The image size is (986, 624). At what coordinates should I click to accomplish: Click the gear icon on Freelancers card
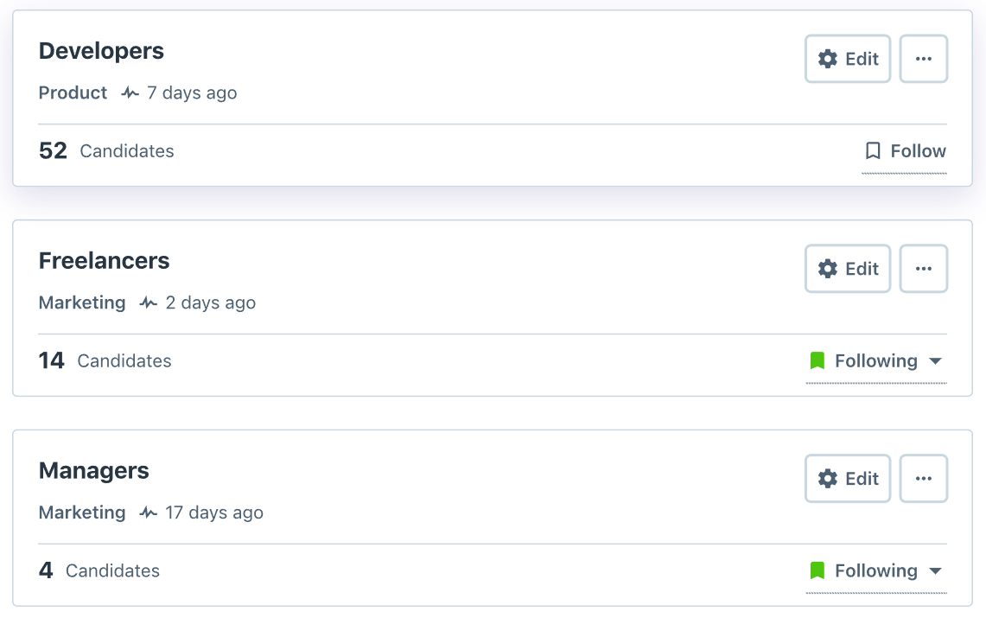pos(828,269)
